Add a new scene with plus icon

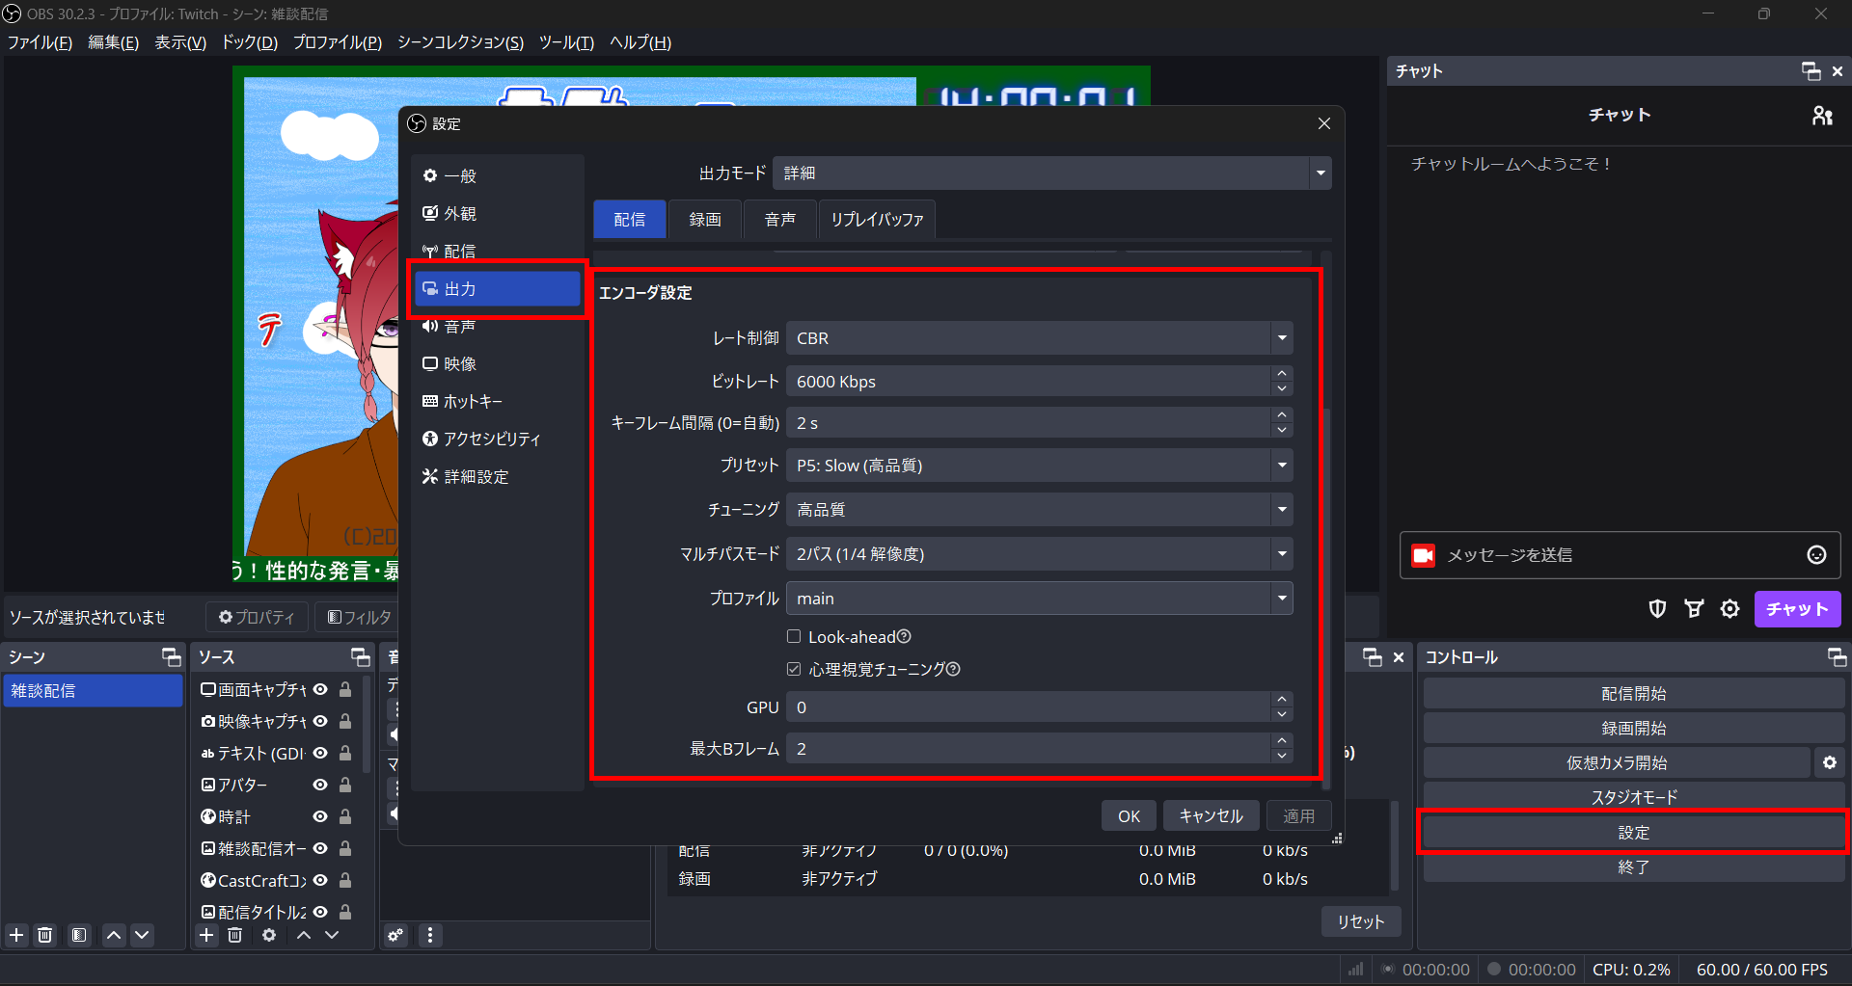(16, 935)
